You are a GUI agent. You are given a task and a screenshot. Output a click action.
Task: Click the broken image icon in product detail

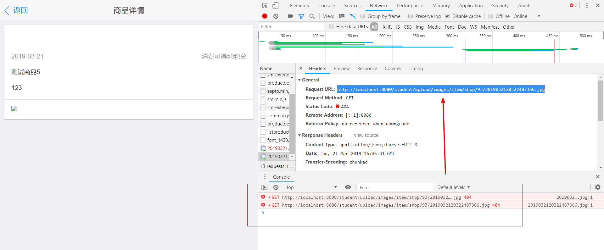tap(14, 109)
